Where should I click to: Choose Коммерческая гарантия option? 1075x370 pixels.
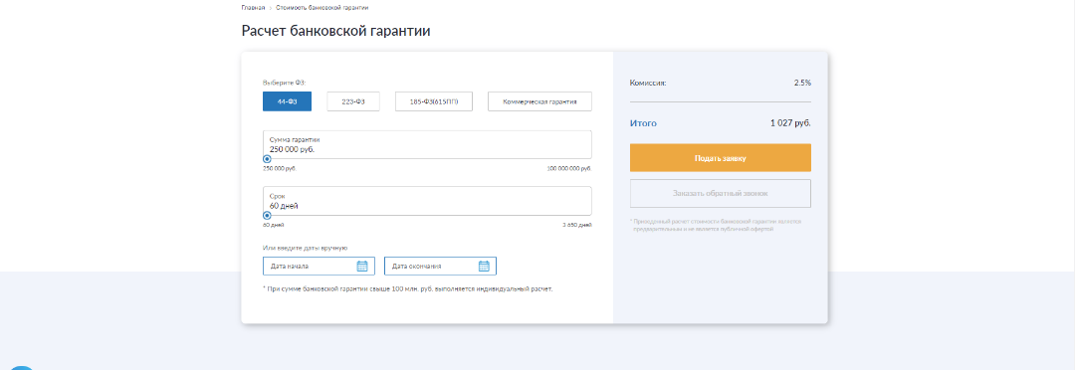(539, 101)
